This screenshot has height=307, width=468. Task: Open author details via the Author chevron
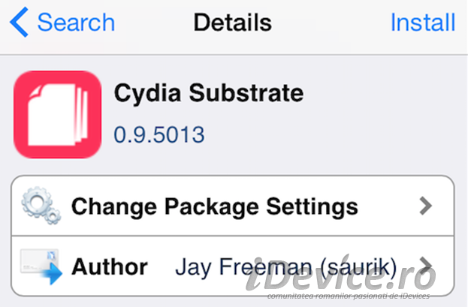[425, 266]
